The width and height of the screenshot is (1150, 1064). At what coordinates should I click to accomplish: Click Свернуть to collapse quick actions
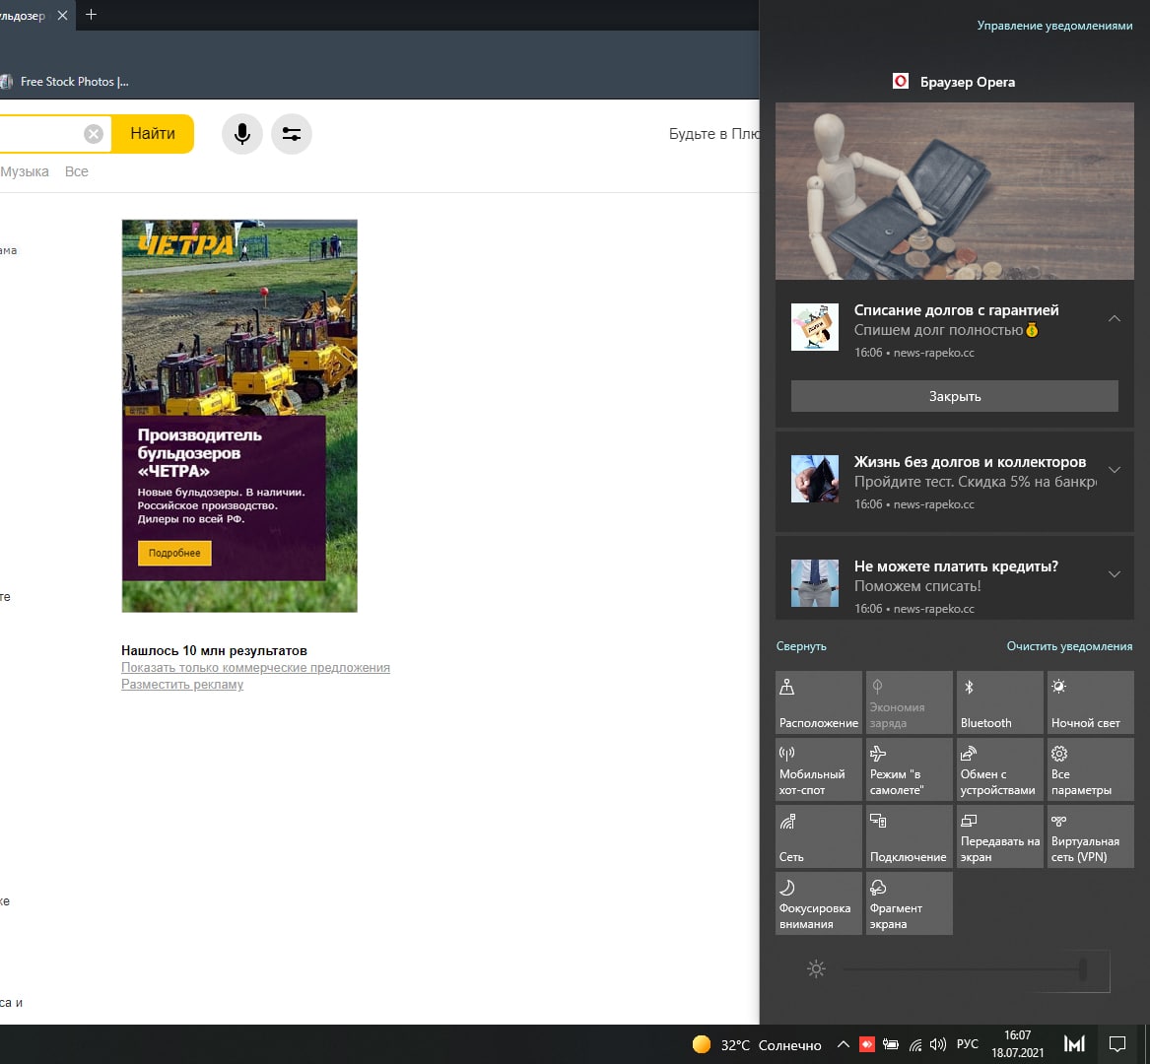[801, 646]
